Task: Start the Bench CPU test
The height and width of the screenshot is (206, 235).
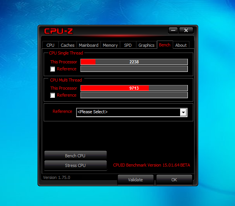Action: 75,156
